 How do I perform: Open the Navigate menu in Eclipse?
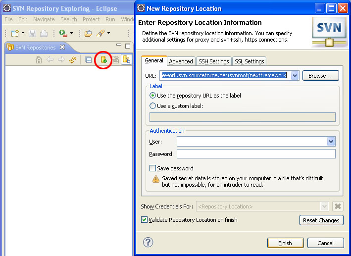[x=44, y=19]
